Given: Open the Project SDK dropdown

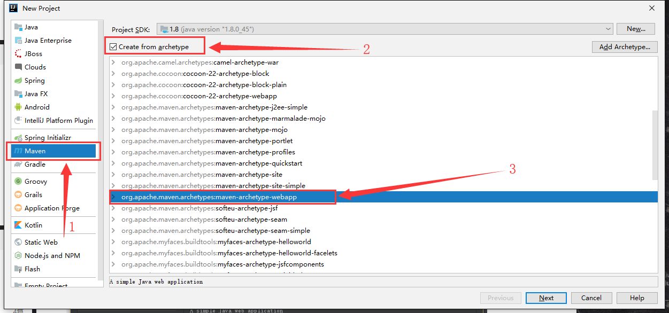Looking at the screenshot, I should (x=385, y=29).
